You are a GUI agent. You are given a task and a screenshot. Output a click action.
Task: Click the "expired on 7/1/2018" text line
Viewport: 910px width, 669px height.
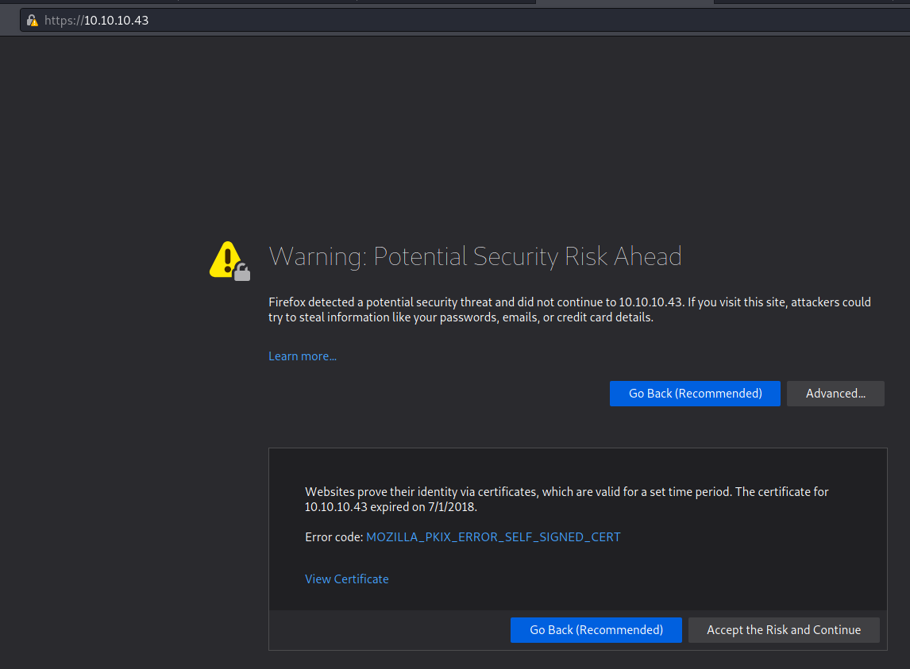coord(391,506)
